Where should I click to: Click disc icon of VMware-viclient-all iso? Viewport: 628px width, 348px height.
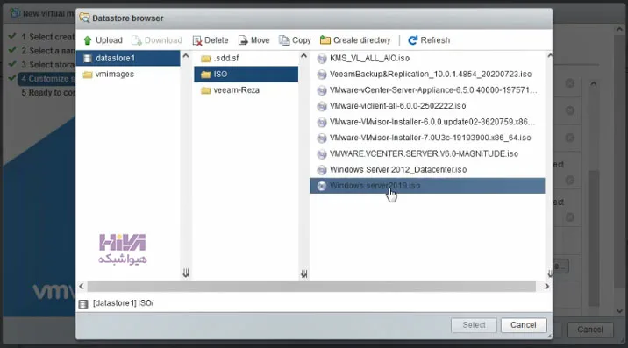click(322, 106)
